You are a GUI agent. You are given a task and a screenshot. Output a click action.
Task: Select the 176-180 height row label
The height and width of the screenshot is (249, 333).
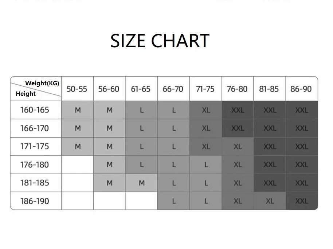[x=35, y=165]
